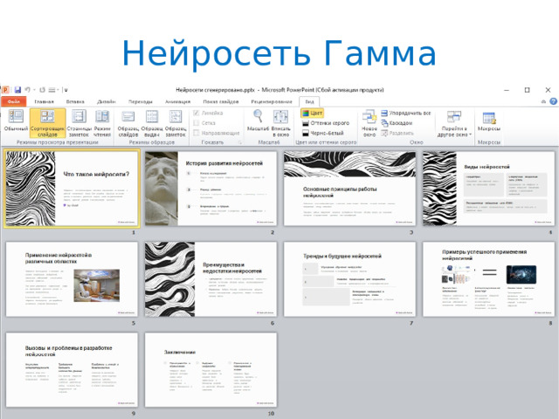Viewport: 559px width, 419px height.
Task: Open the Показать group dialog launcher
Action: [x=240, y=142]
